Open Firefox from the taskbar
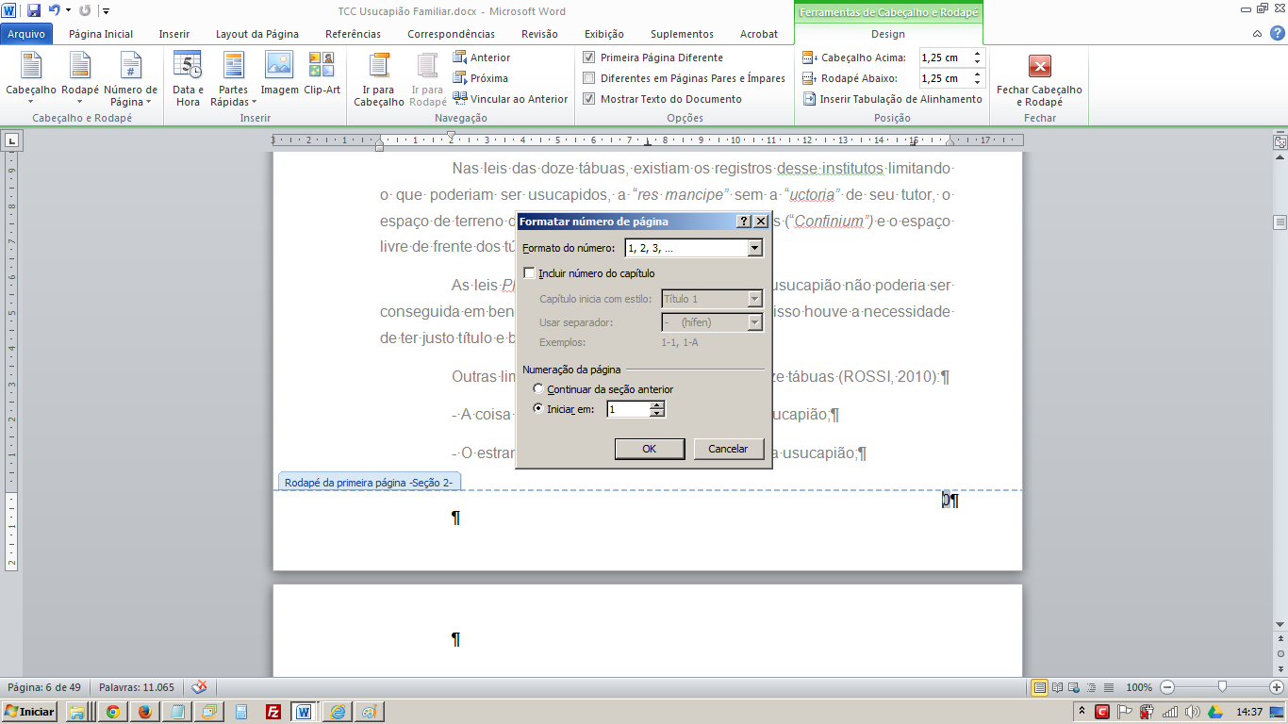 (144, 712)
